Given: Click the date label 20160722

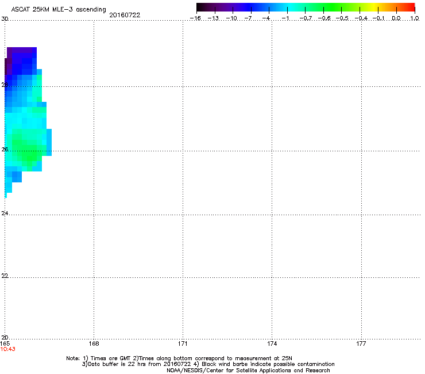Looking at the screenshot, I should coord(125,15).
